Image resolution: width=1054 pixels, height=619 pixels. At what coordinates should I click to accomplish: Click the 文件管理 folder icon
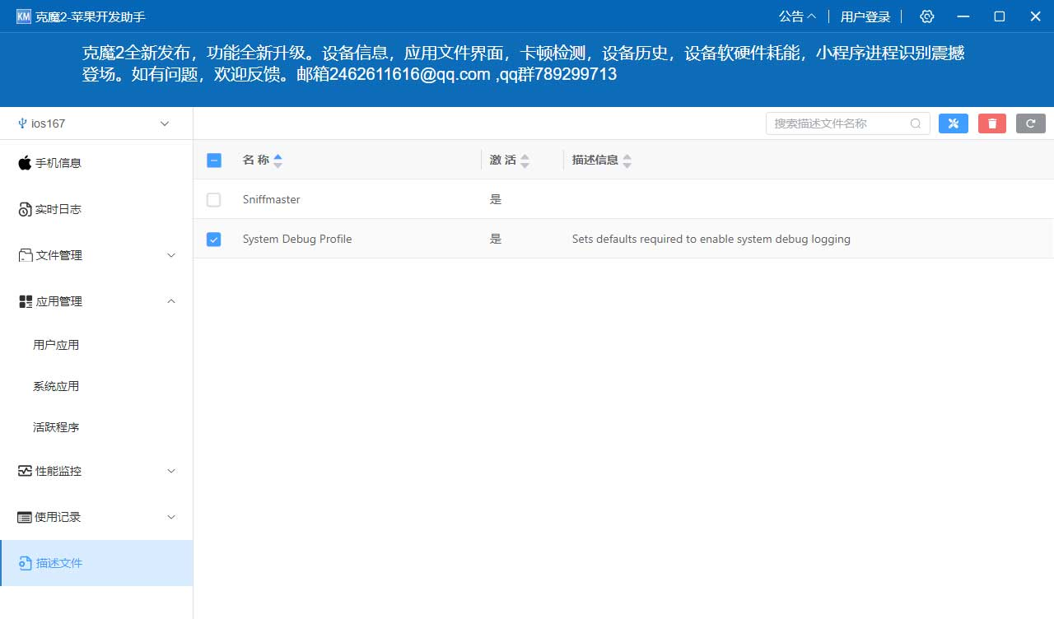[x=26, y=255]
